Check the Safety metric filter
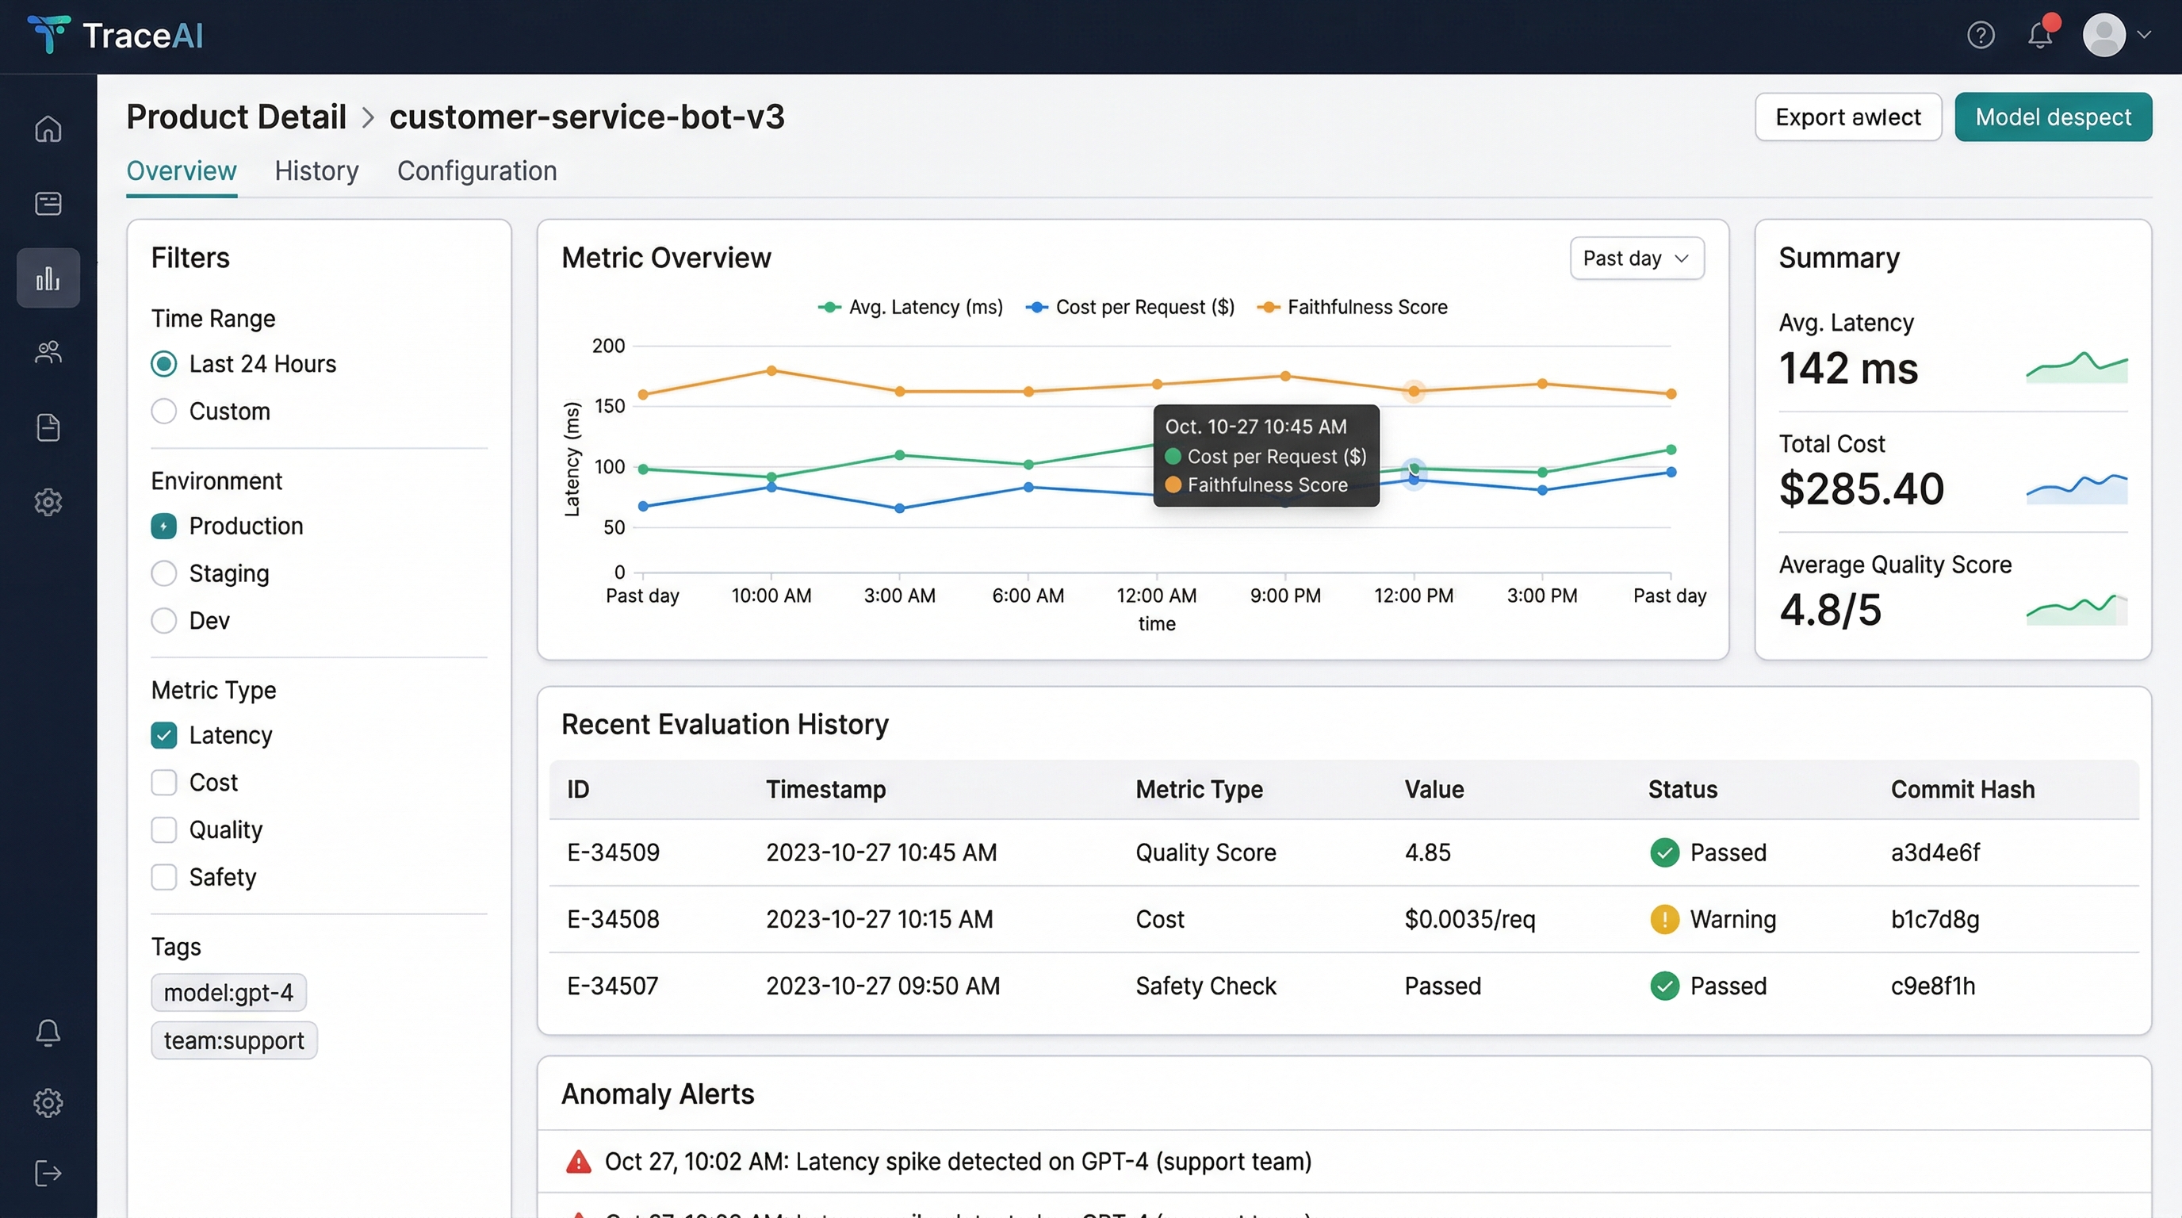This screenshot has height=1218, width=2182. (163, 877)
